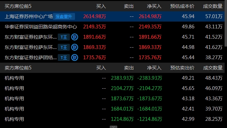
Task: Click the 买方席位前5 header
Action: (x=18, y=6)
